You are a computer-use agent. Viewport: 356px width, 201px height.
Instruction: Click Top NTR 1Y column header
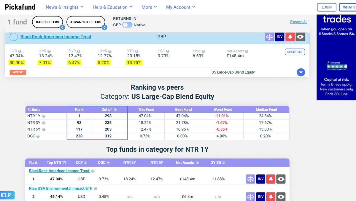point(57,163)
